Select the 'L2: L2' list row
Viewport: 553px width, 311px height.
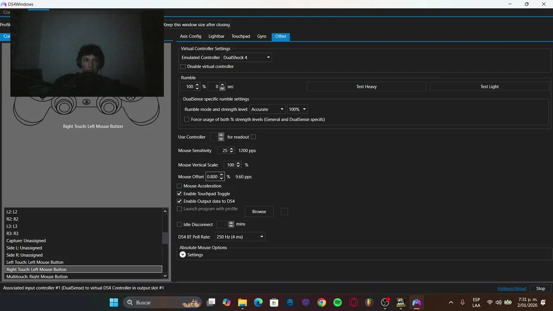[83, 212]
